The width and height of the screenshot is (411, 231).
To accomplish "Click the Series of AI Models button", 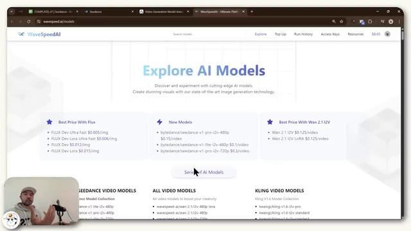I will (204, 172).
